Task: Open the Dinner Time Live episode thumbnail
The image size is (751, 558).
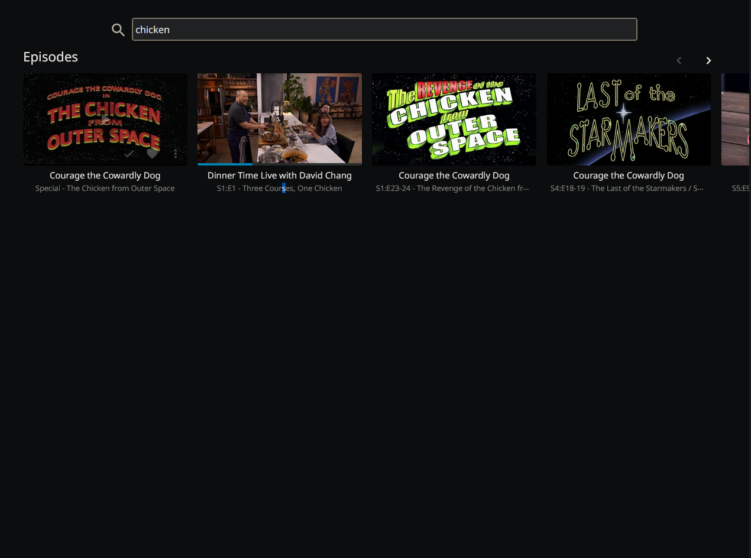Action: (279, 118)
